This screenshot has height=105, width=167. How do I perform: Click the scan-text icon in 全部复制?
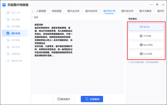point(87,99)
